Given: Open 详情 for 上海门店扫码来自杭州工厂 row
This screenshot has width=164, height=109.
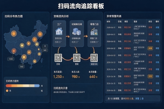Looking at the screenshot, I should pyautogui.click(x=157, y=28).
